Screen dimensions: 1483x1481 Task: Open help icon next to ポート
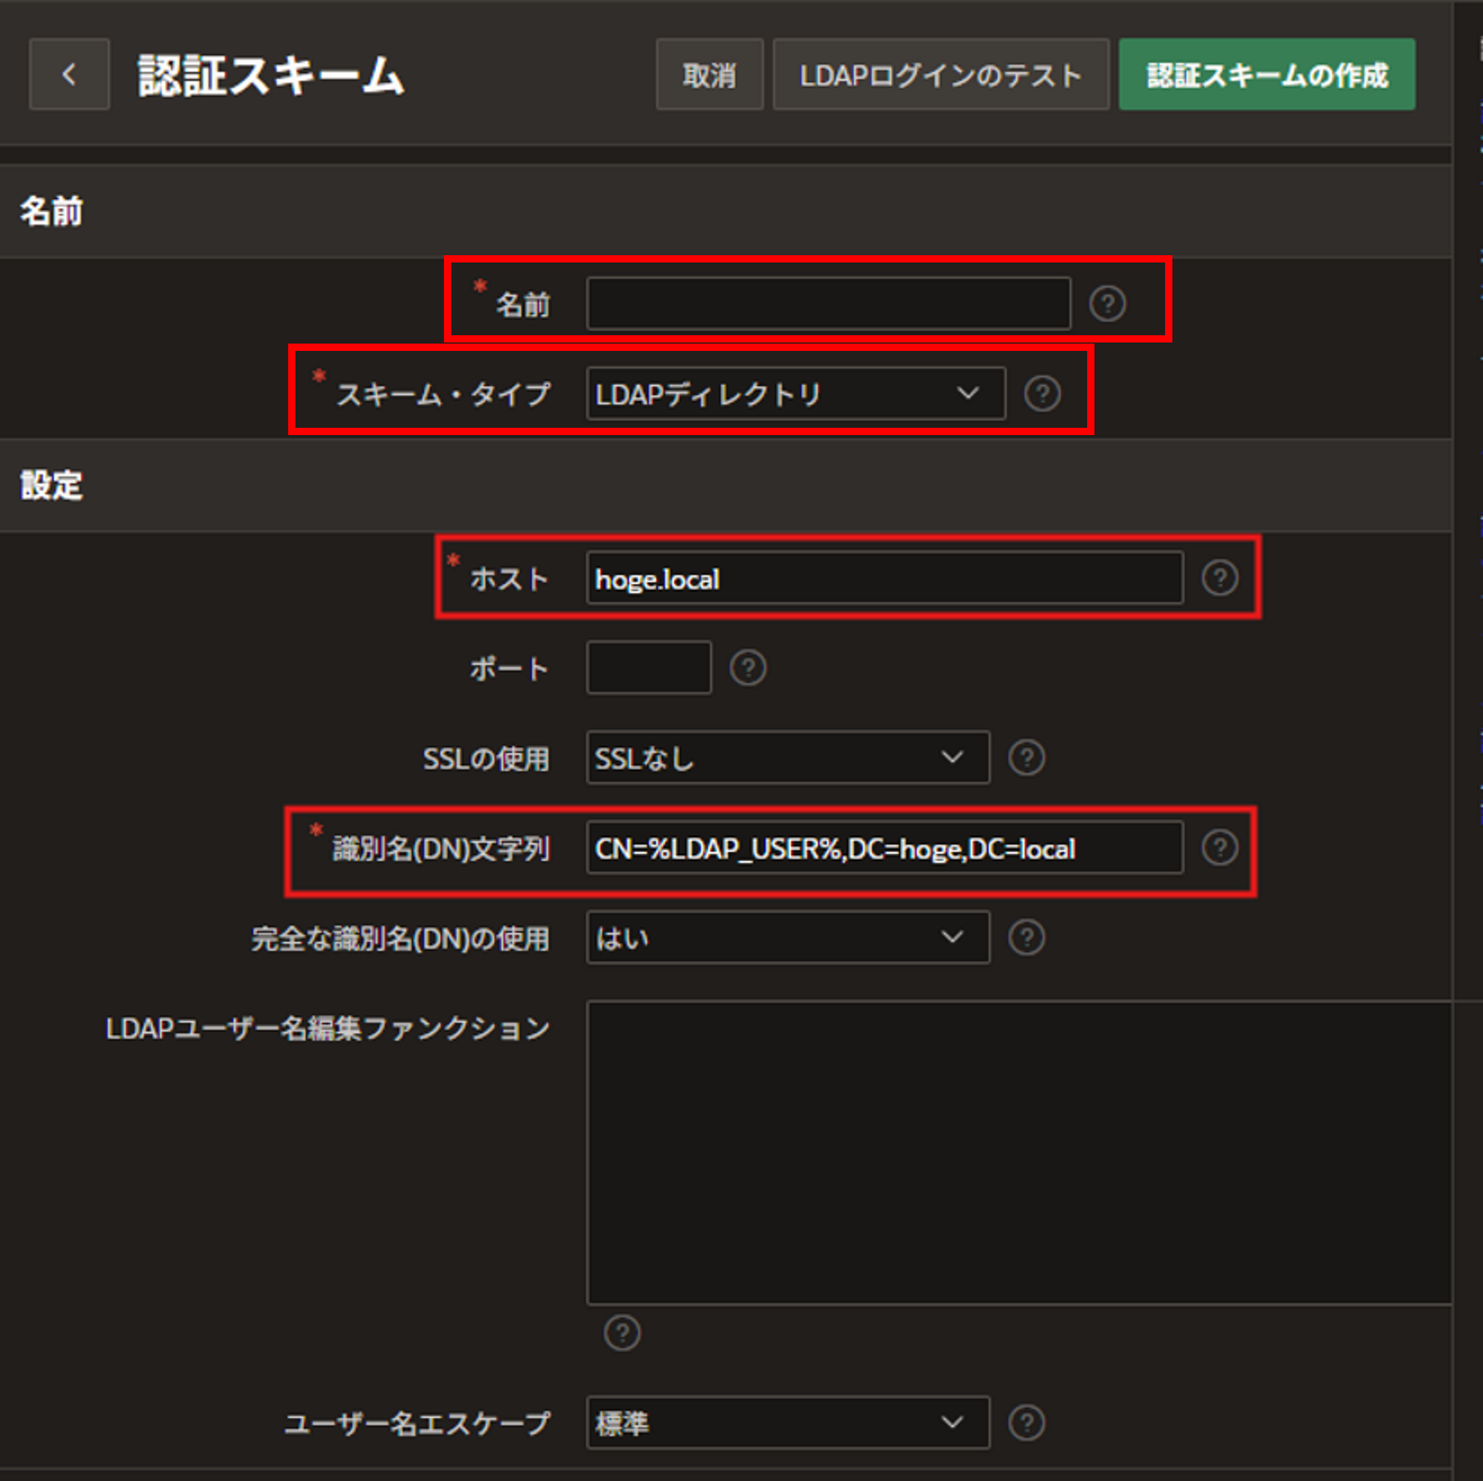click(x=748, y=667)
